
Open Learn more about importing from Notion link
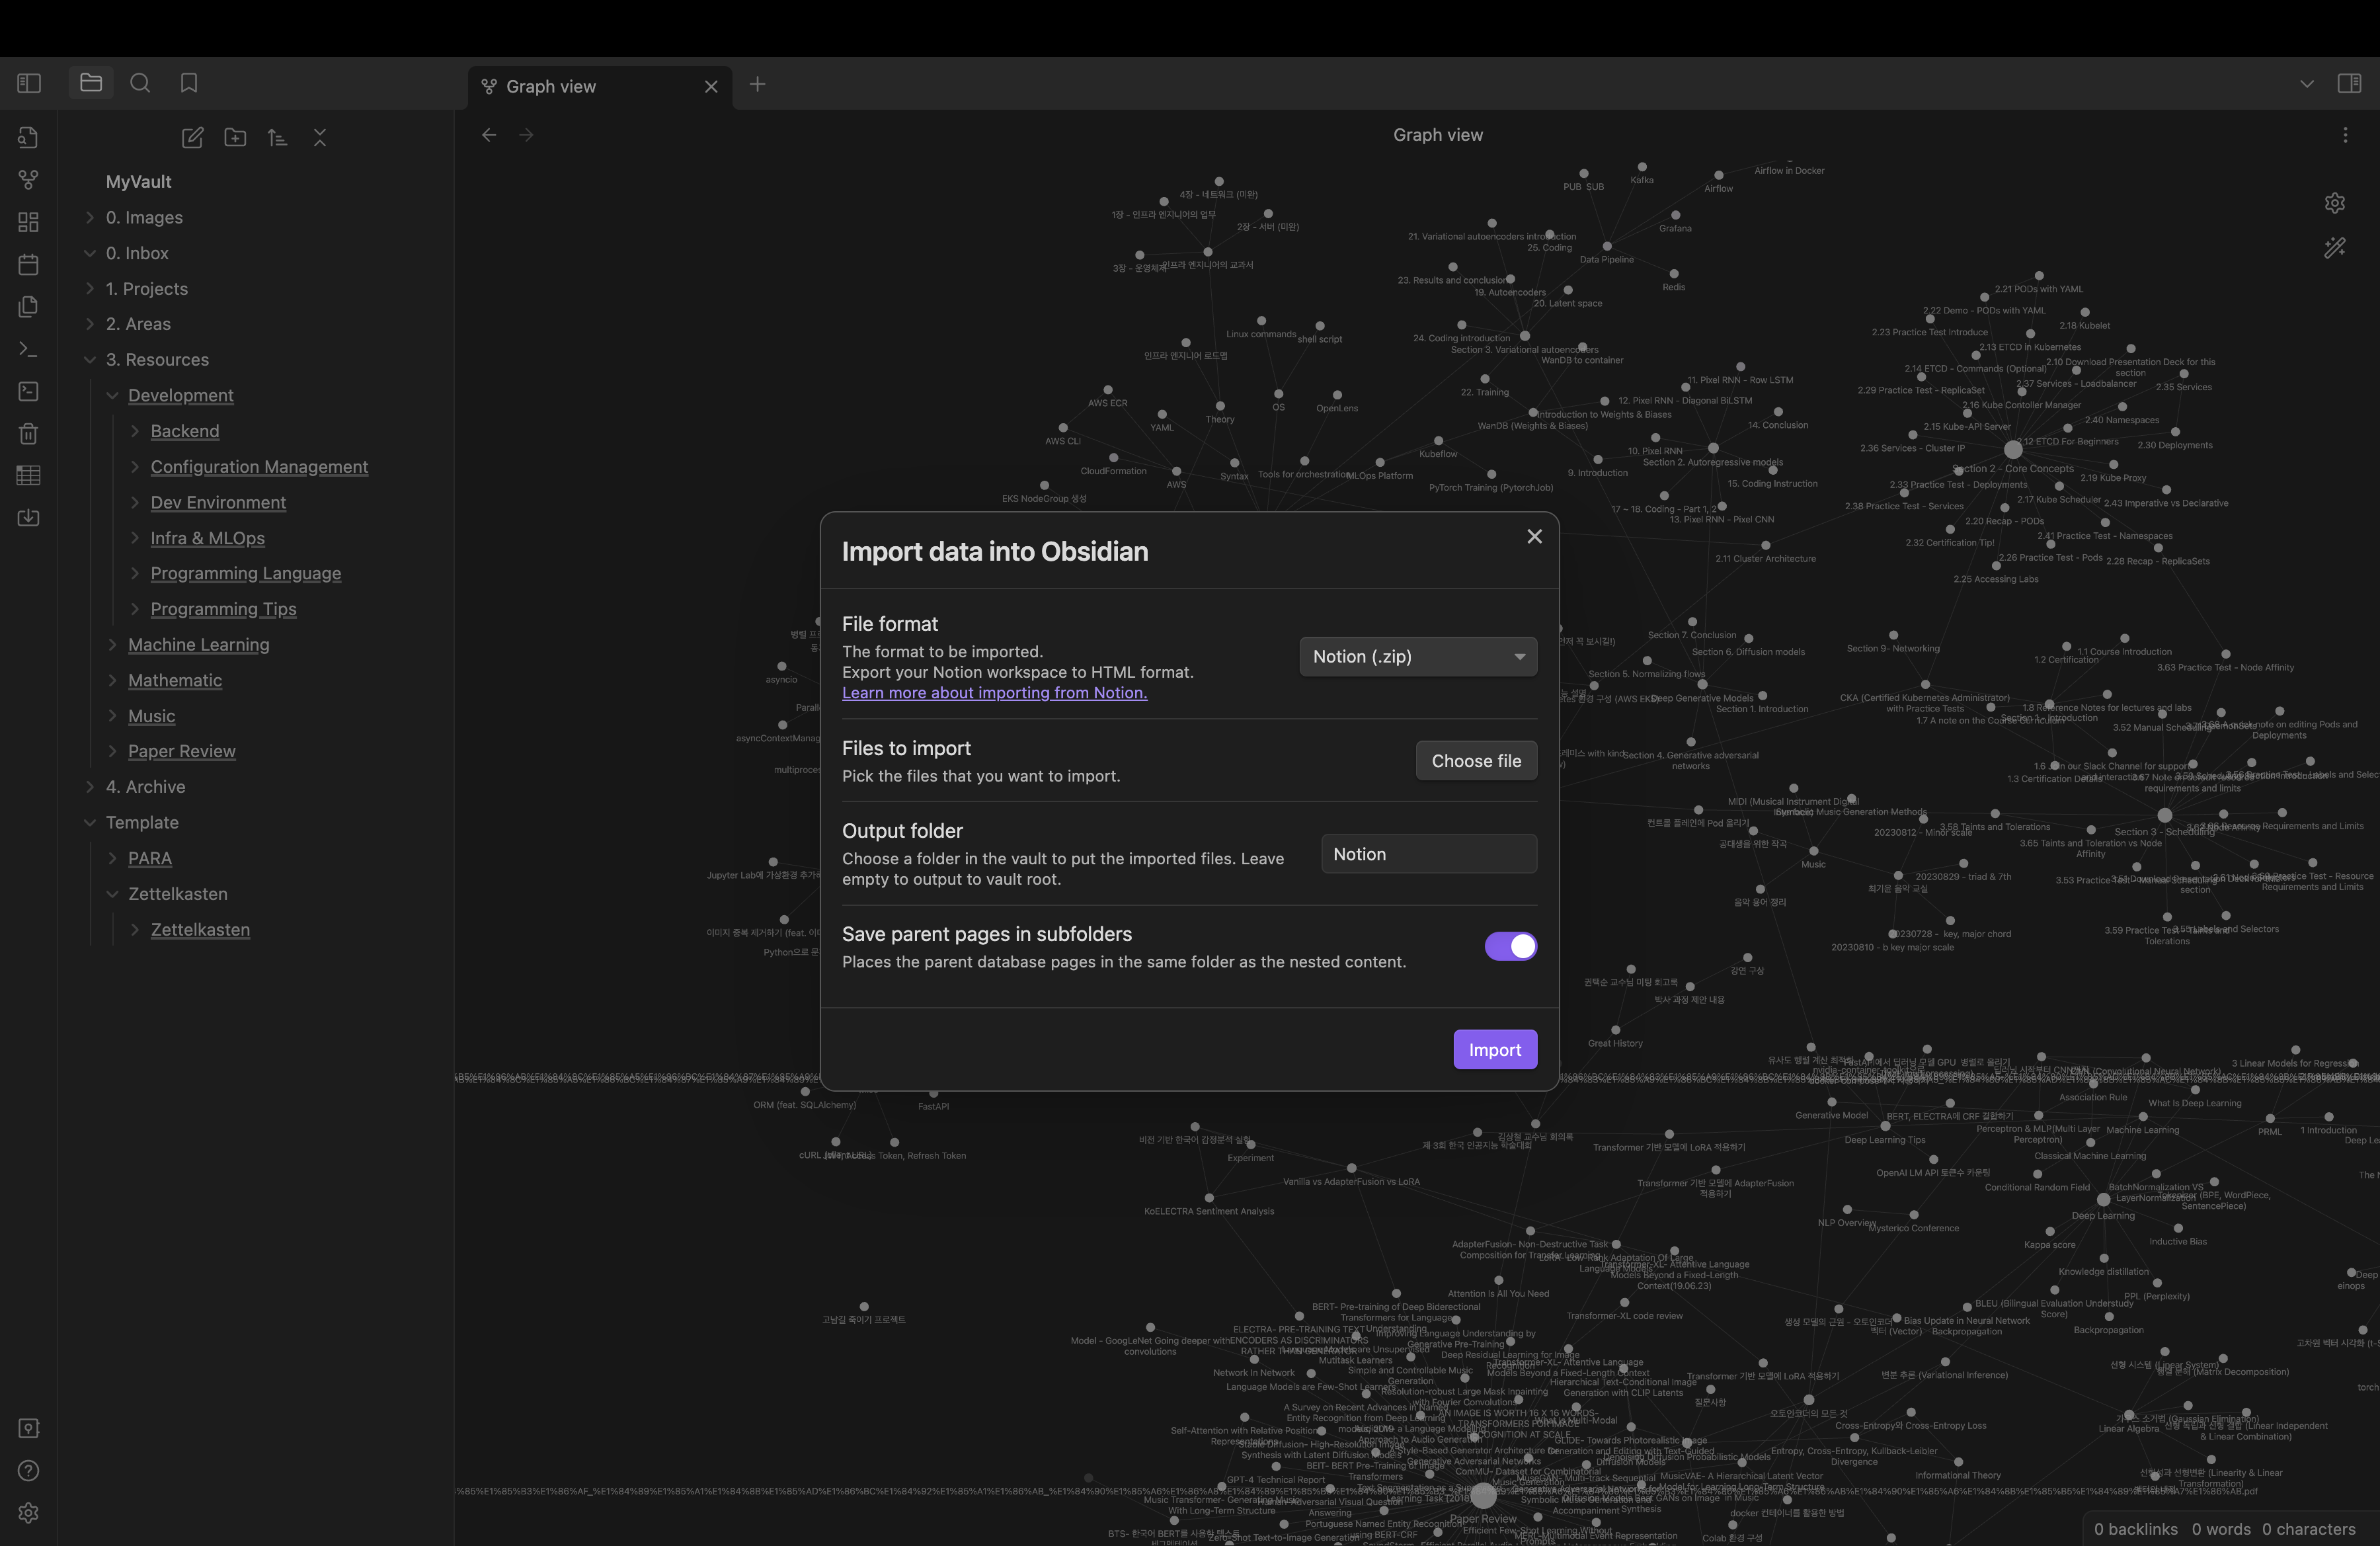(994, 693)
